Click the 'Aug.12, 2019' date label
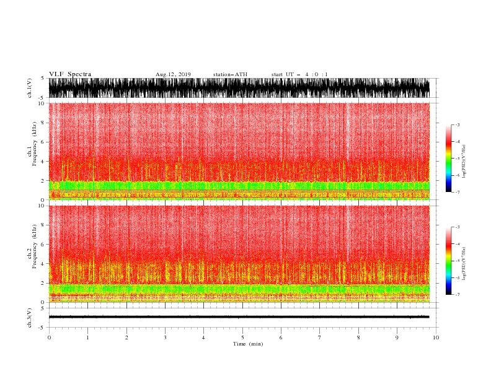Viewport: 491px width, 379px height. coord(173,74)
